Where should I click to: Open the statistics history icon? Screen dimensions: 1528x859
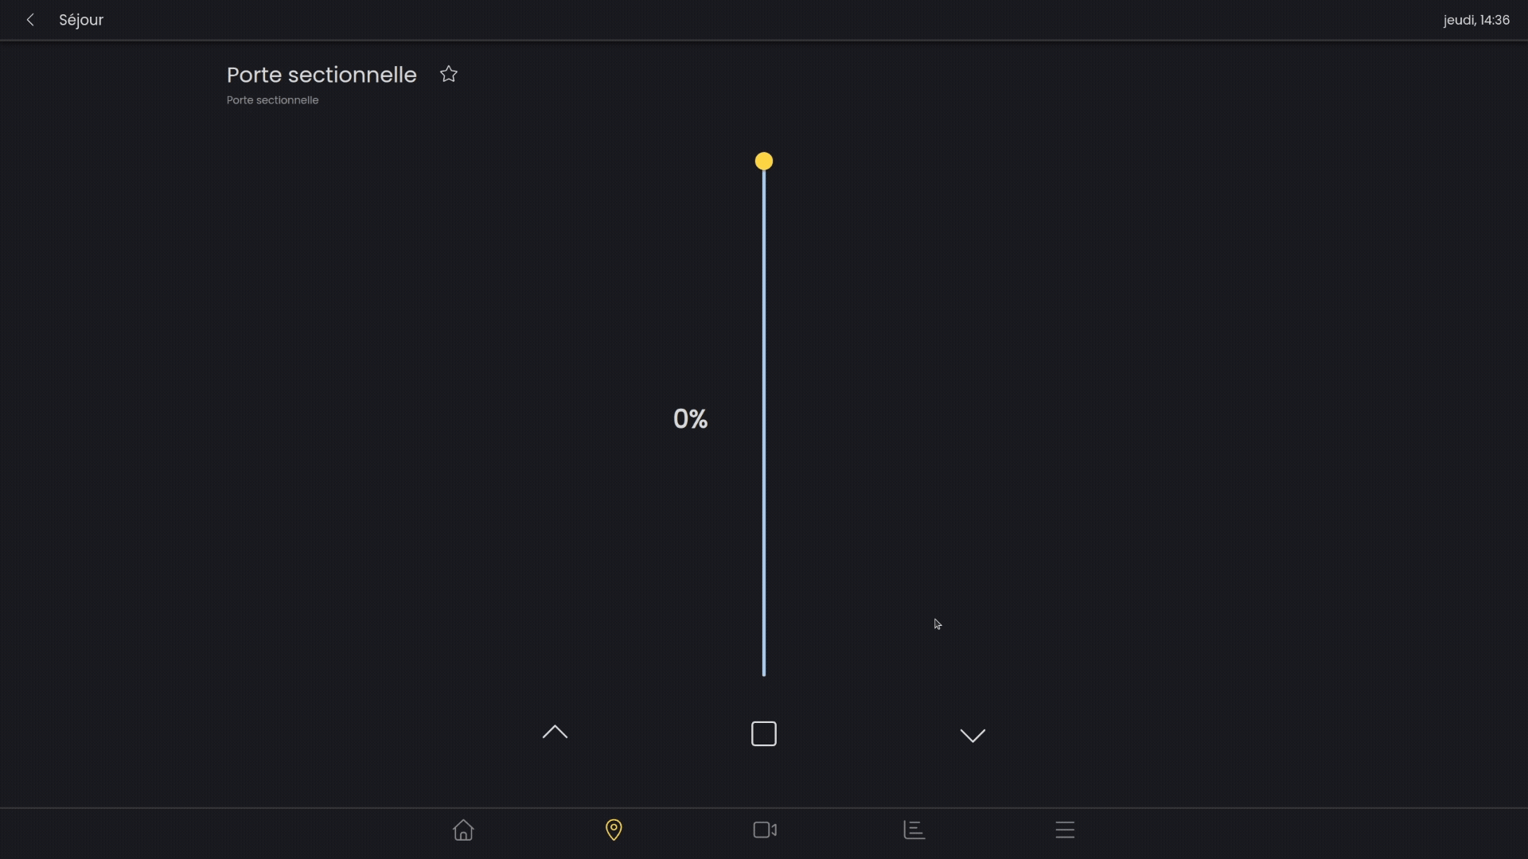914,830
